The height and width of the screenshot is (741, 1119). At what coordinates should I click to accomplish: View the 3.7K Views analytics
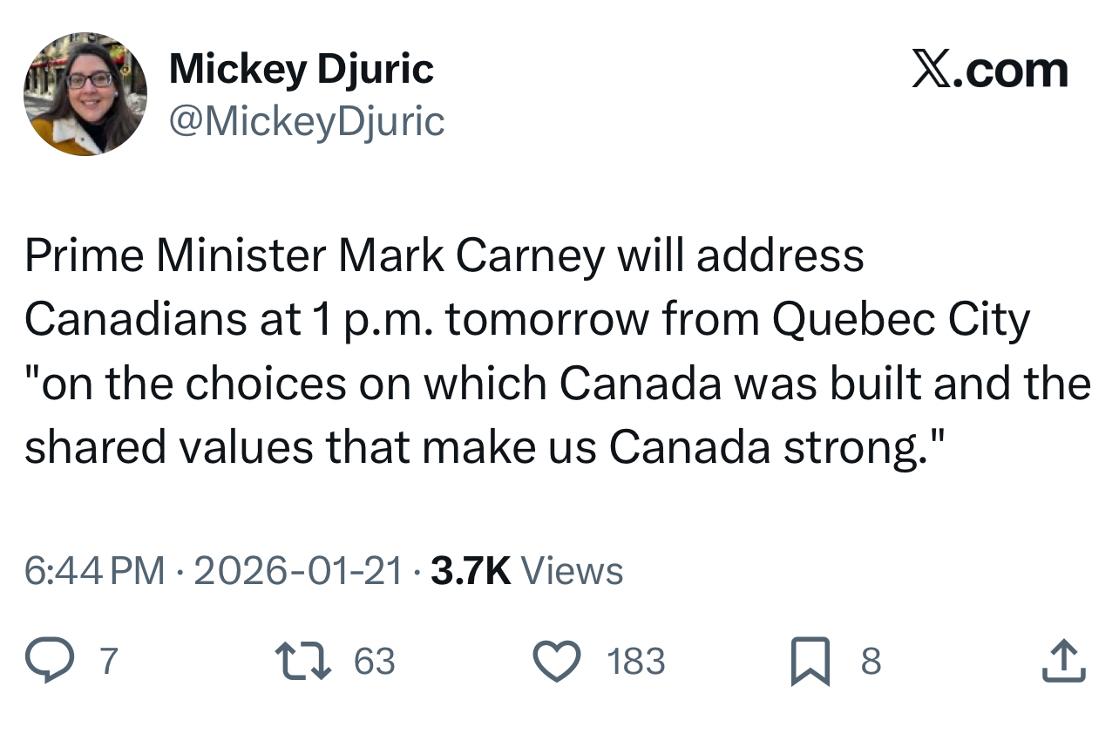527,571
